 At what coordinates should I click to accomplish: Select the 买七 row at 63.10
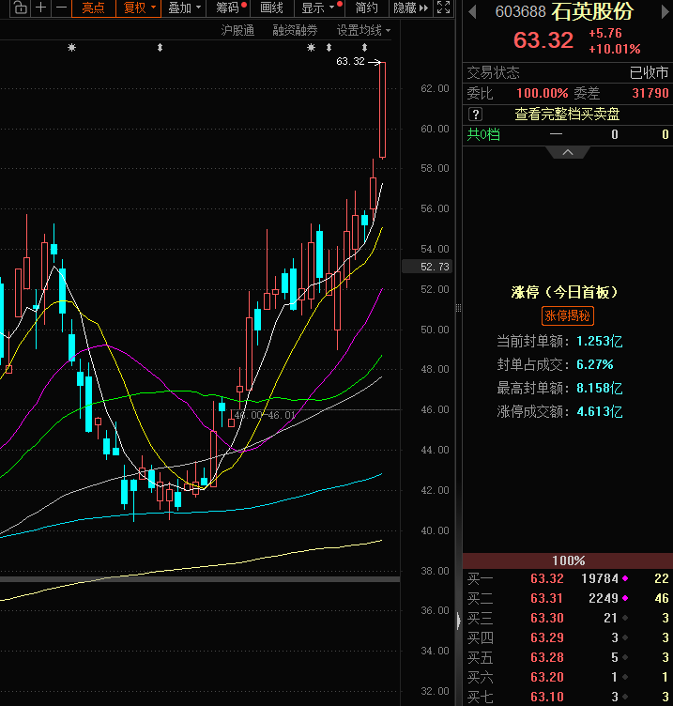(x=568, y=697)
